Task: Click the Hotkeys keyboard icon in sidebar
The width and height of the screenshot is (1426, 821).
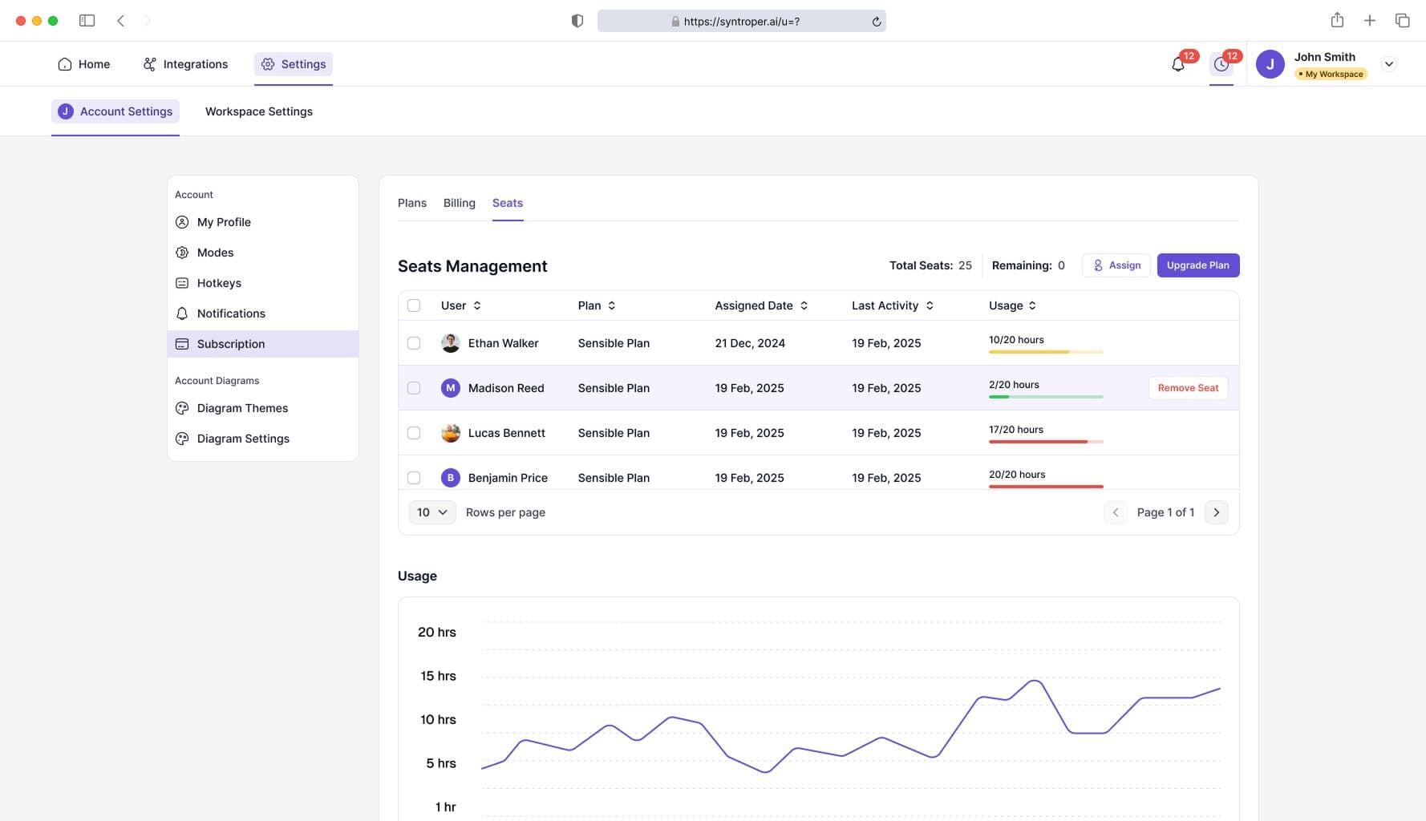Action: tap(182, 283)
